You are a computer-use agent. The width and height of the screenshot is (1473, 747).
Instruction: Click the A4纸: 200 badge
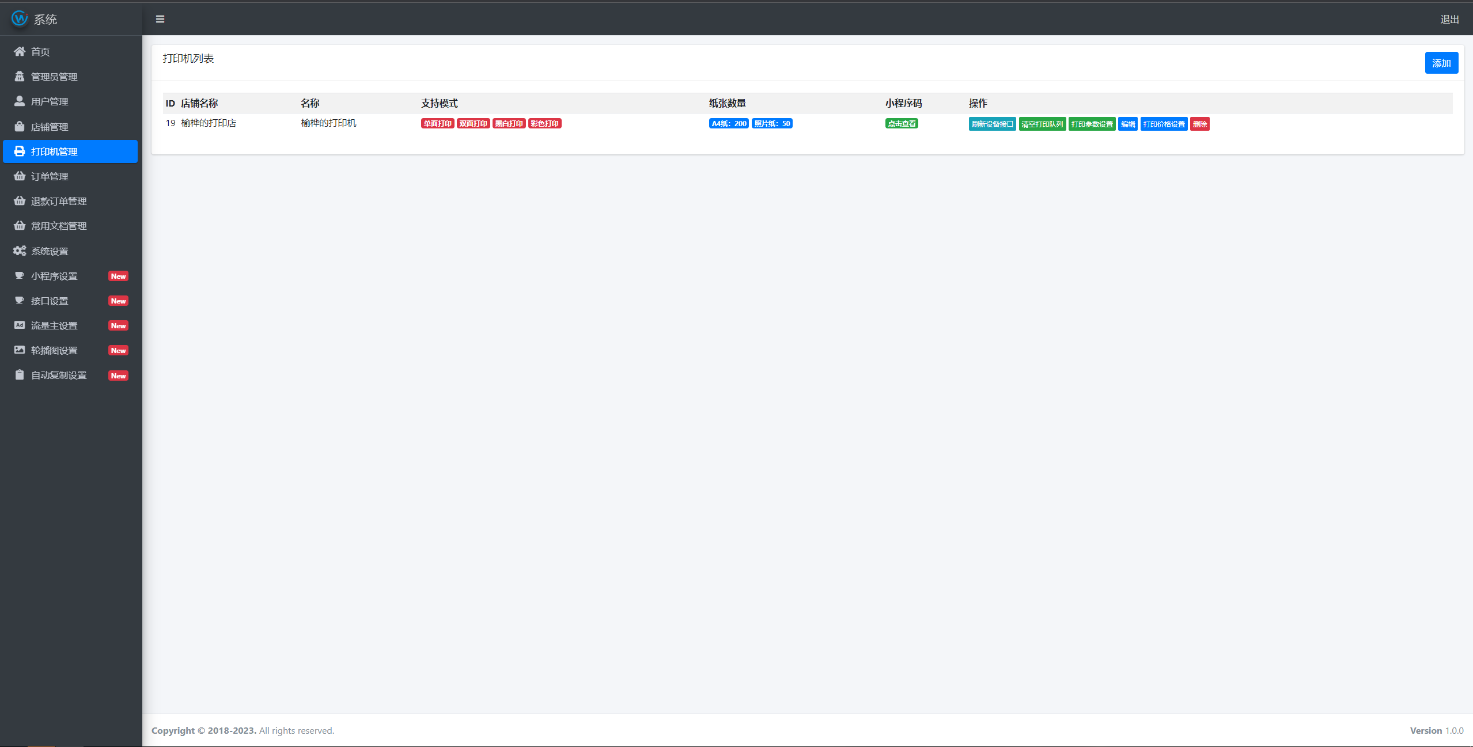(729, 123)
